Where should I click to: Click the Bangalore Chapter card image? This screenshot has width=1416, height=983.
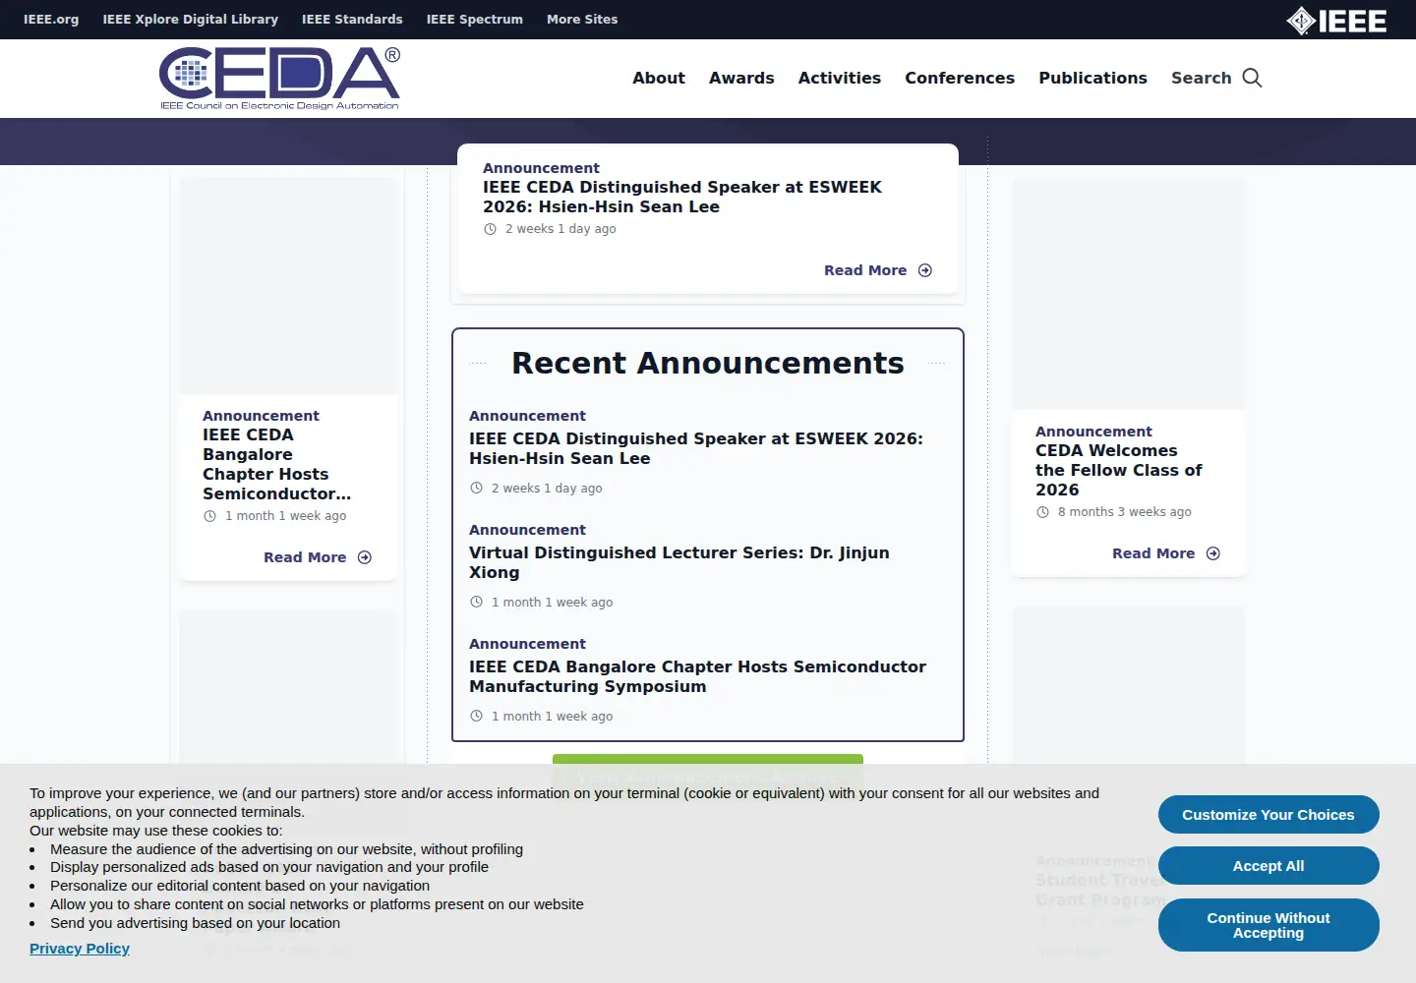click(x=288, y=286)
